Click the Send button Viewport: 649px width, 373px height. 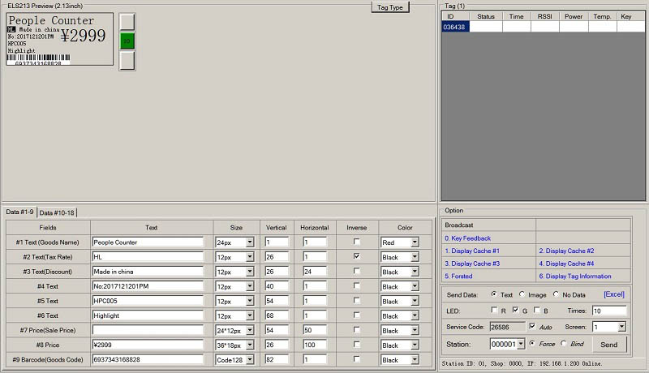point(609,344)
